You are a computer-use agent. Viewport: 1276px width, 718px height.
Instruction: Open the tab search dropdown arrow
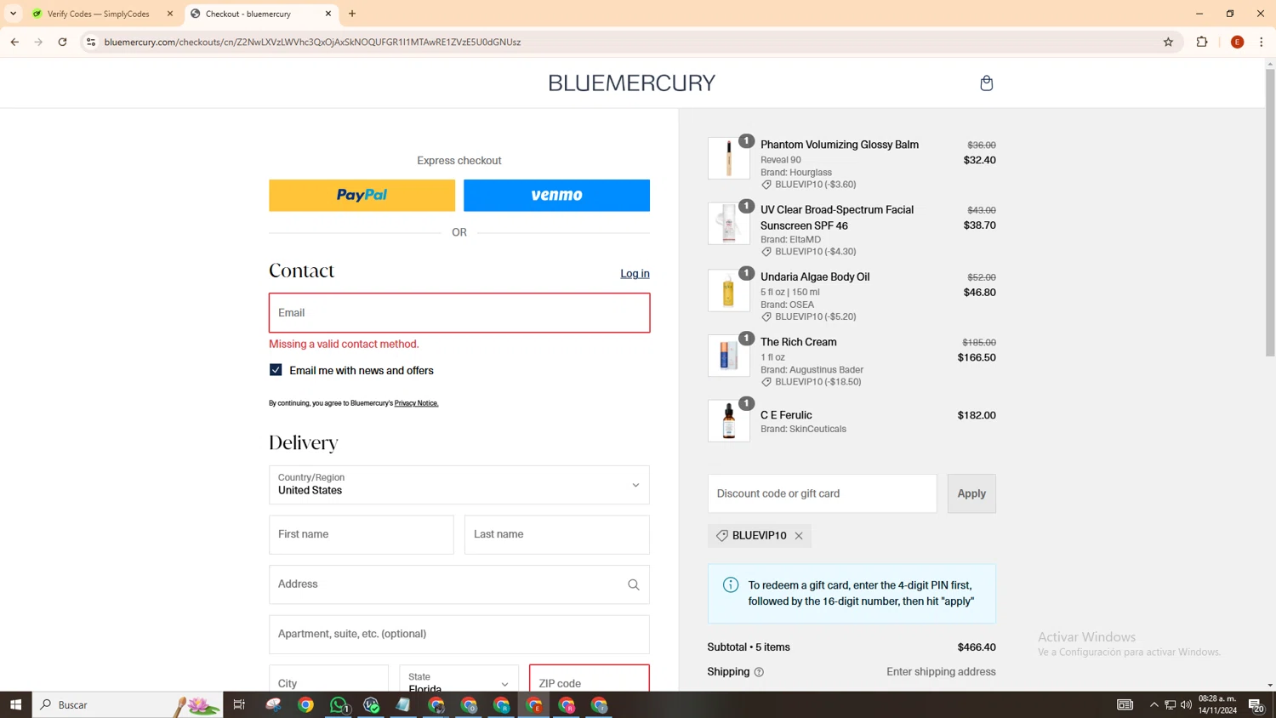click(x=13, y=14)
